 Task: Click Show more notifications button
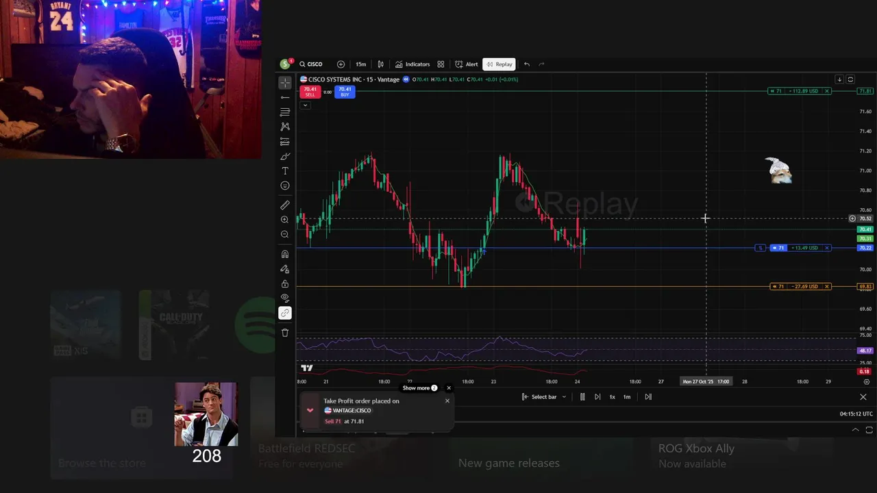[x=420, y=388]
